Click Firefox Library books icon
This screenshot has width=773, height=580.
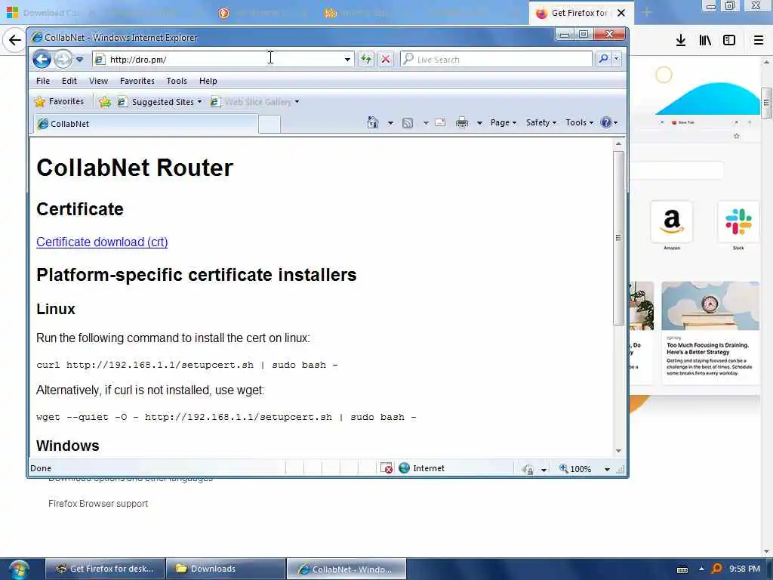pos(705,41)
